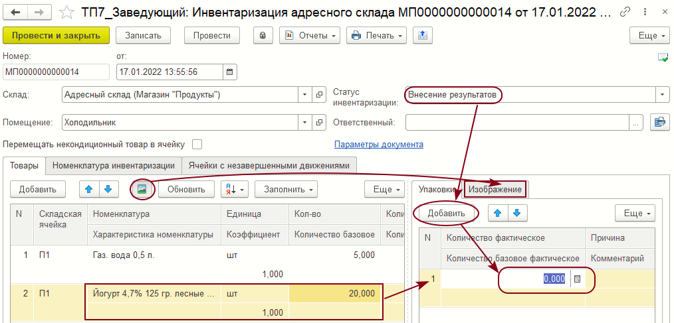Add document to favorites with star icon
The image size is (674, 323).
66,12
